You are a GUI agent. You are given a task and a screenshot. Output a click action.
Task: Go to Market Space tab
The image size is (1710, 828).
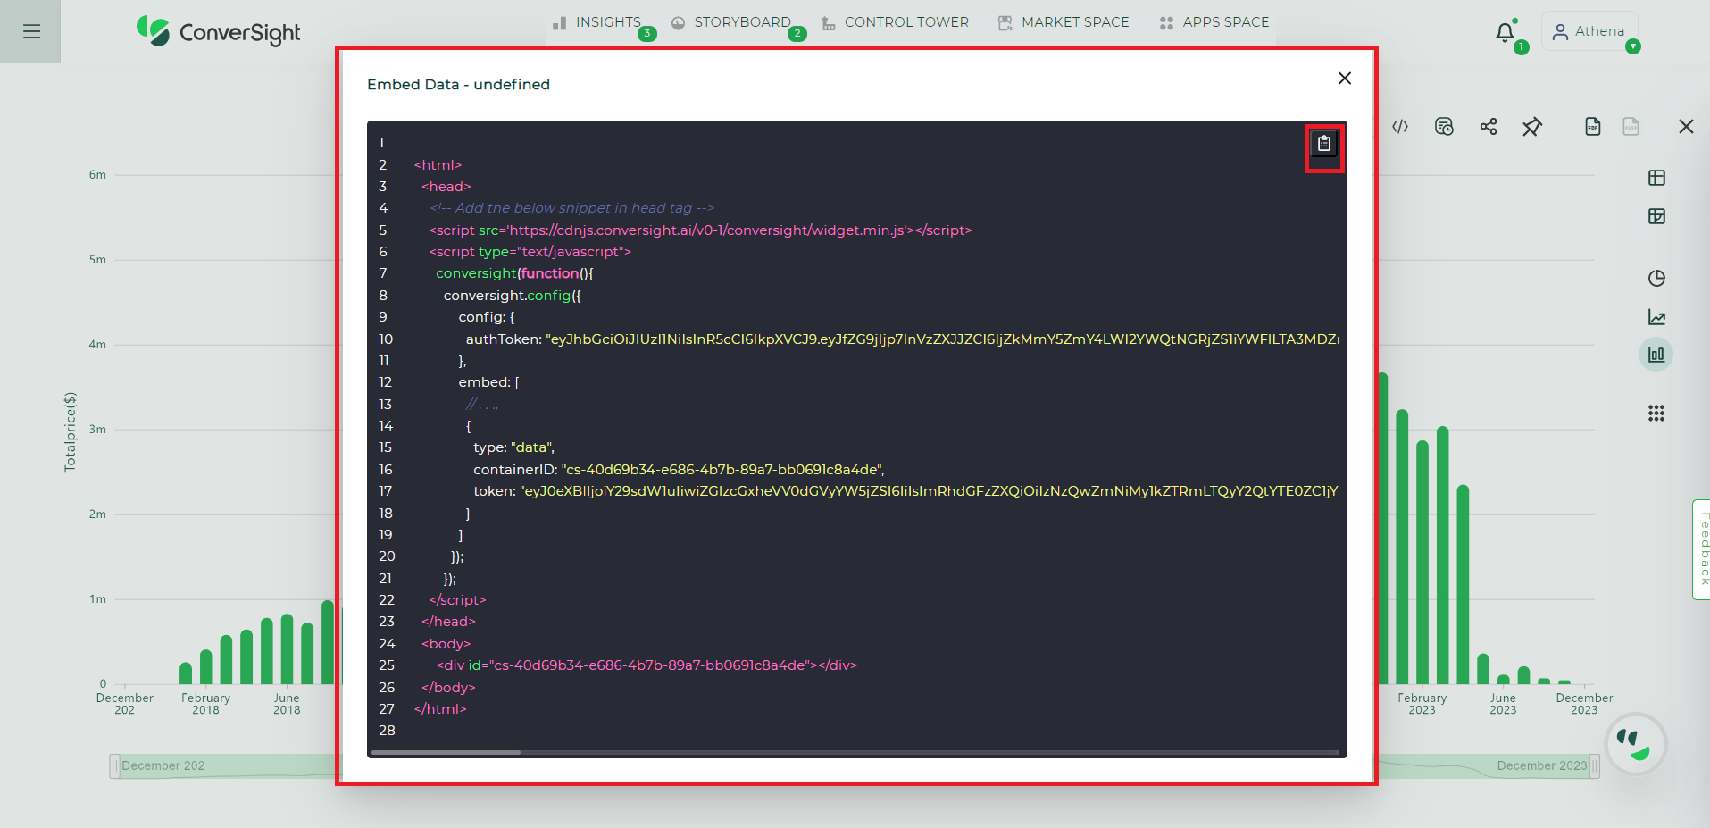coord(1064,22)
